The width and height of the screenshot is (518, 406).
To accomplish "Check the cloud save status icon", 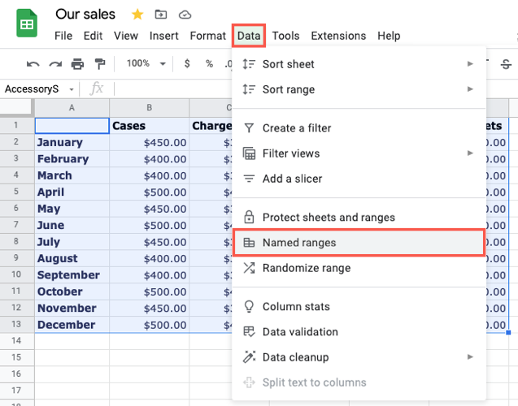I will click(185, 15).
